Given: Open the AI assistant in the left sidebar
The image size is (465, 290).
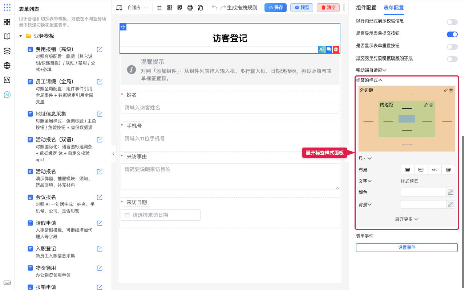Looking at the screenshot, I should [7, 95].
